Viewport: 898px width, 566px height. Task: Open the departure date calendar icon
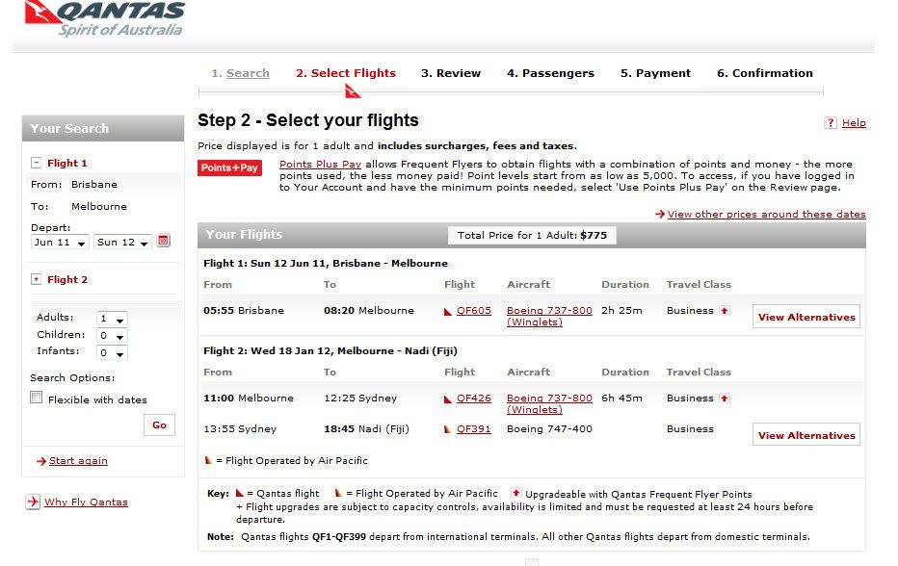pos(163,241)
